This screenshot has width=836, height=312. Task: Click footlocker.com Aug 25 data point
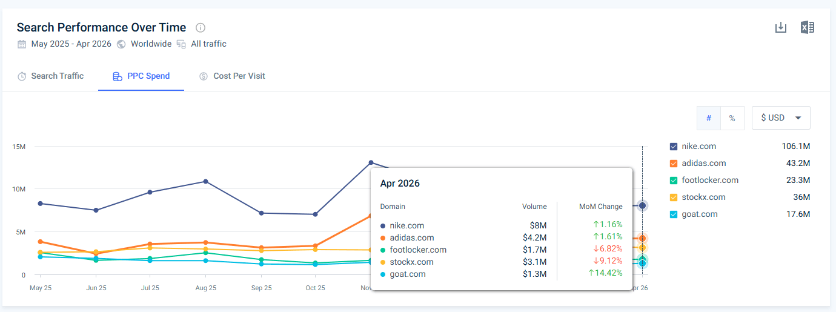[x=206, y=253]
